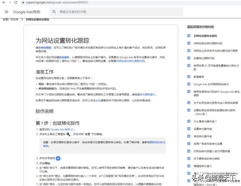This screenshot has width=241, height=186.
Task: Click the article icon beside 将网站上的点击作为转化操作进行跟踪
Action: [189, 51]
